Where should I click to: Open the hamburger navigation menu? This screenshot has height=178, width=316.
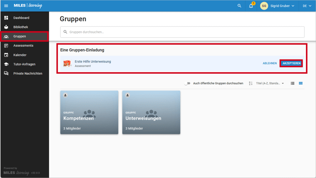pyautogui.click(x=6, y=6)
